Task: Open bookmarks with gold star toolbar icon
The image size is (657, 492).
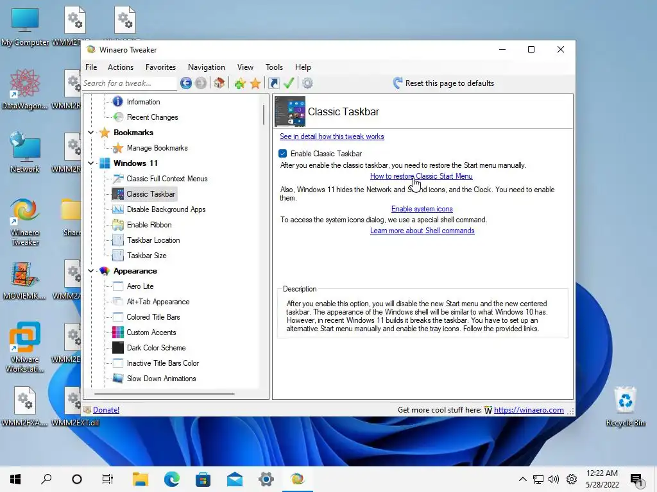Action: point(255,83)
